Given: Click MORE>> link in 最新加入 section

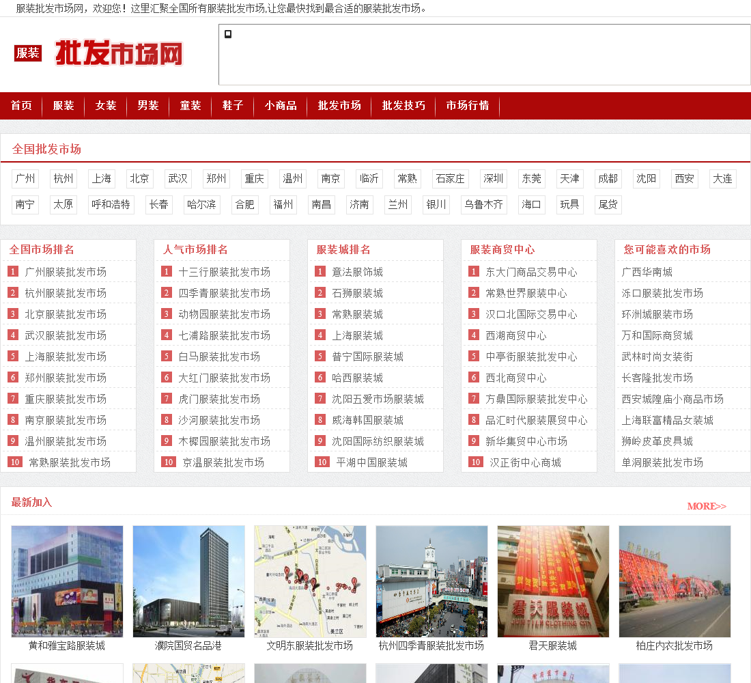Looking at the screenshot, I should pos(707,506).
